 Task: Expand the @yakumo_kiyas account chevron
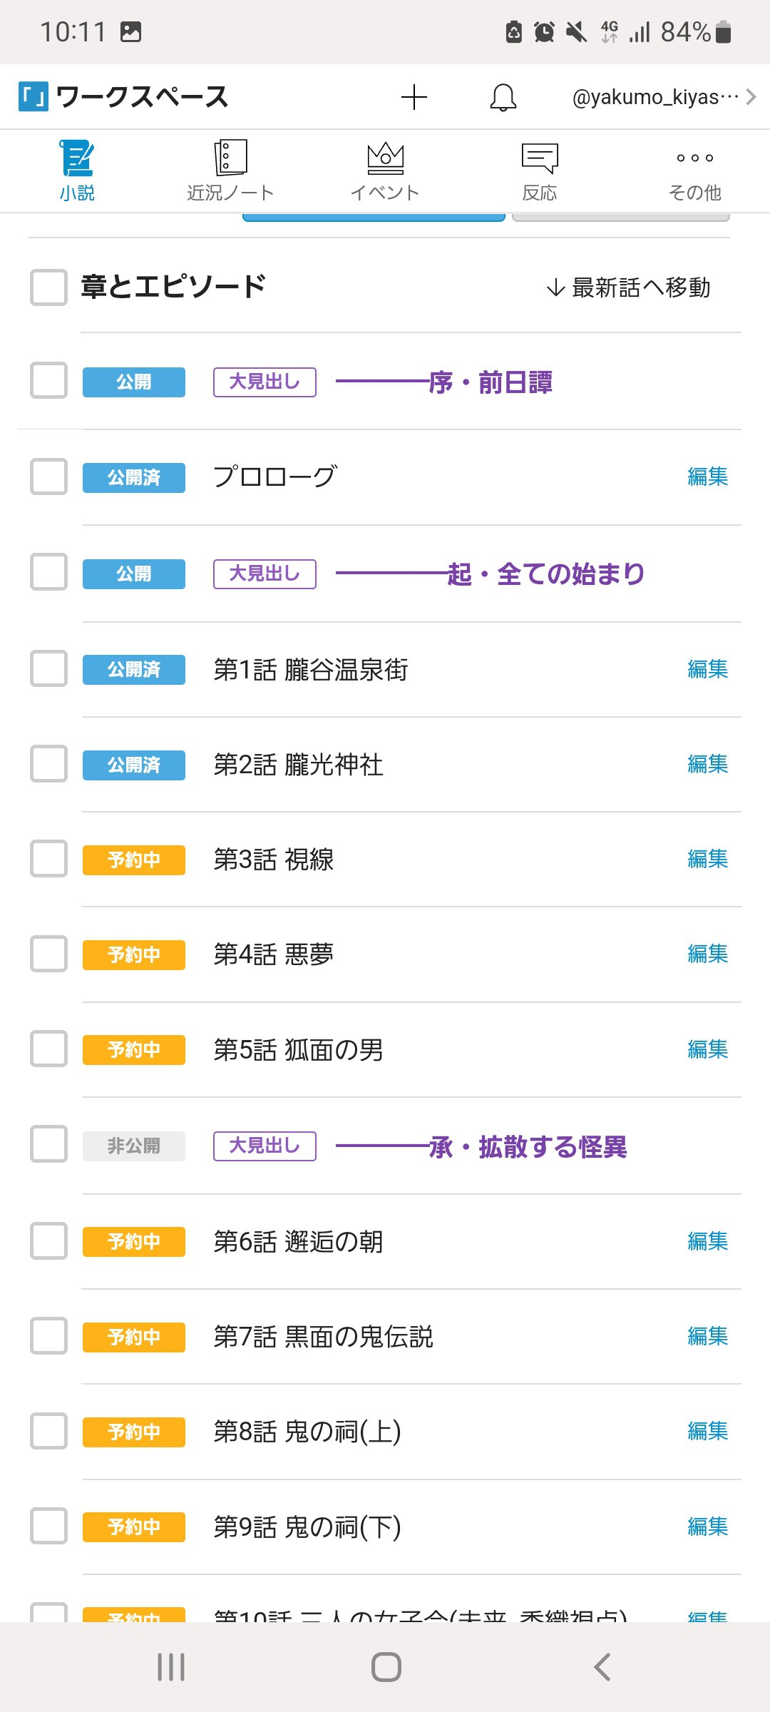tap(751, 97)
